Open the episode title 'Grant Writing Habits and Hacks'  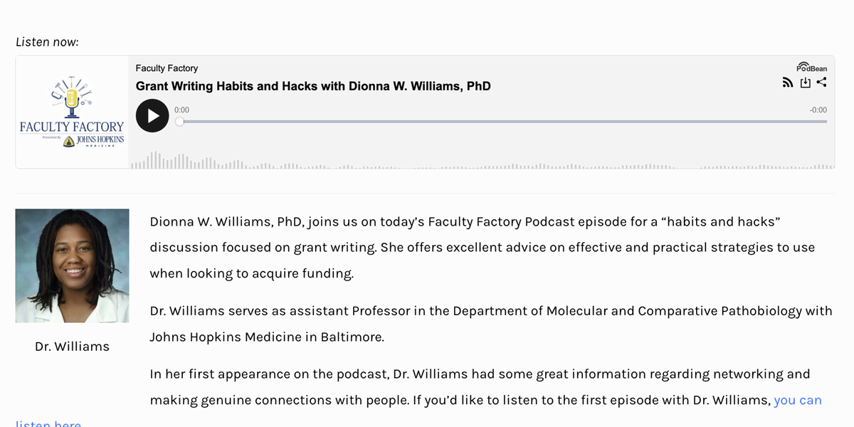coord(313,86)
